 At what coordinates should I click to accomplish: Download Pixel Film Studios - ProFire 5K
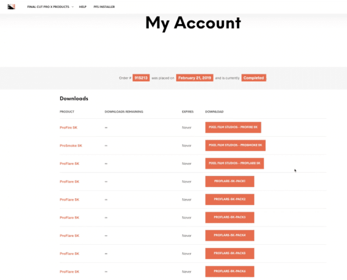point(233,128)
